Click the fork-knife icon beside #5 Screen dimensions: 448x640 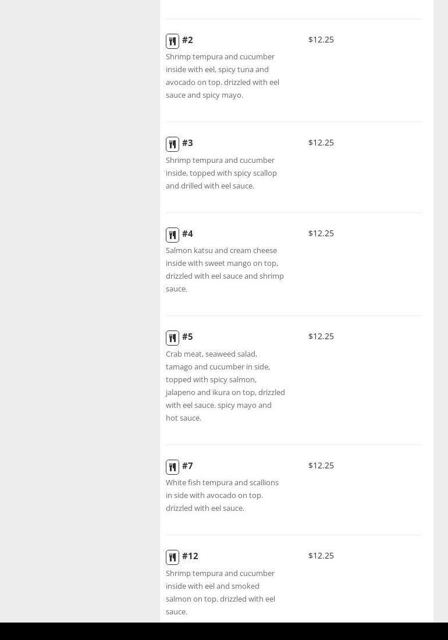coord(172,338)
